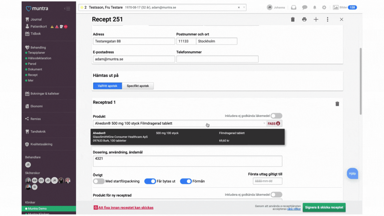
Task: Select the DS nurse avatar
Action: (x=41, y=180)
